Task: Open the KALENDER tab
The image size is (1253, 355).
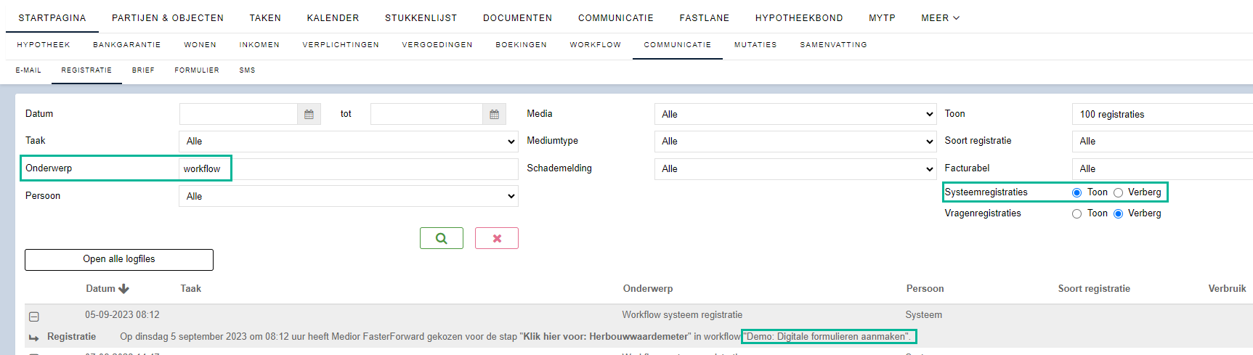Action: point(333,18)
